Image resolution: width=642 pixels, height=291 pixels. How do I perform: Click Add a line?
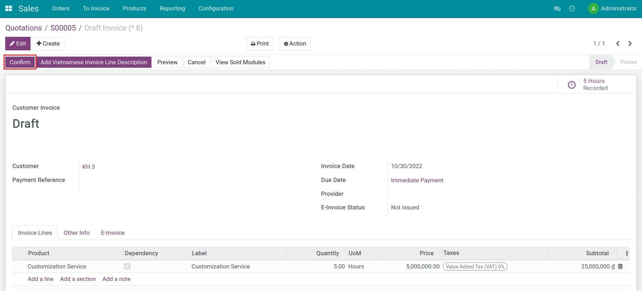tap(41, 279)
